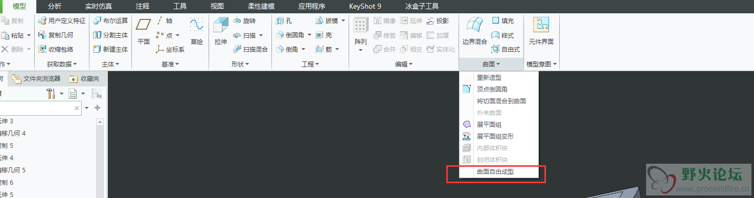Select the 复制几何 tool
The height and width of the screenshot is (198, 754).
pos(56,35)
